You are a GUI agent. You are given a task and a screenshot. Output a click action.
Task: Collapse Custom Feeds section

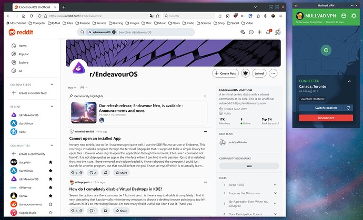click(x=52, y=85)
